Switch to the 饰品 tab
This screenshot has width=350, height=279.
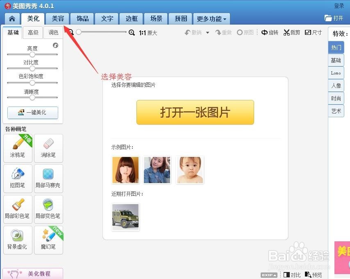82,18
